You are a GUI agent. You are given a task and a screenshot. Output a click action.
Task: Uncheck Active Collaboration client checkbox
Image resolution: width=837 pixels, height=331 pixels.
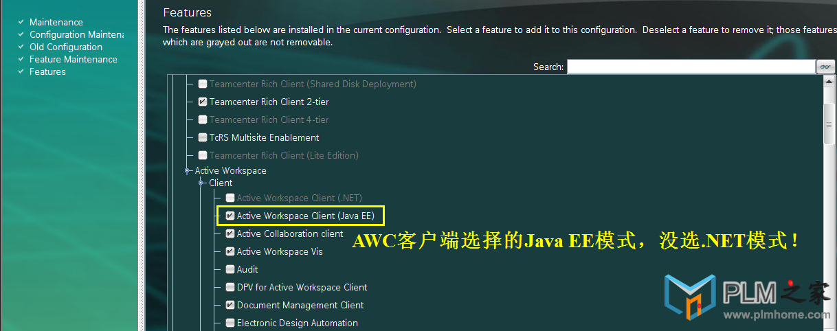coord(230,233)
